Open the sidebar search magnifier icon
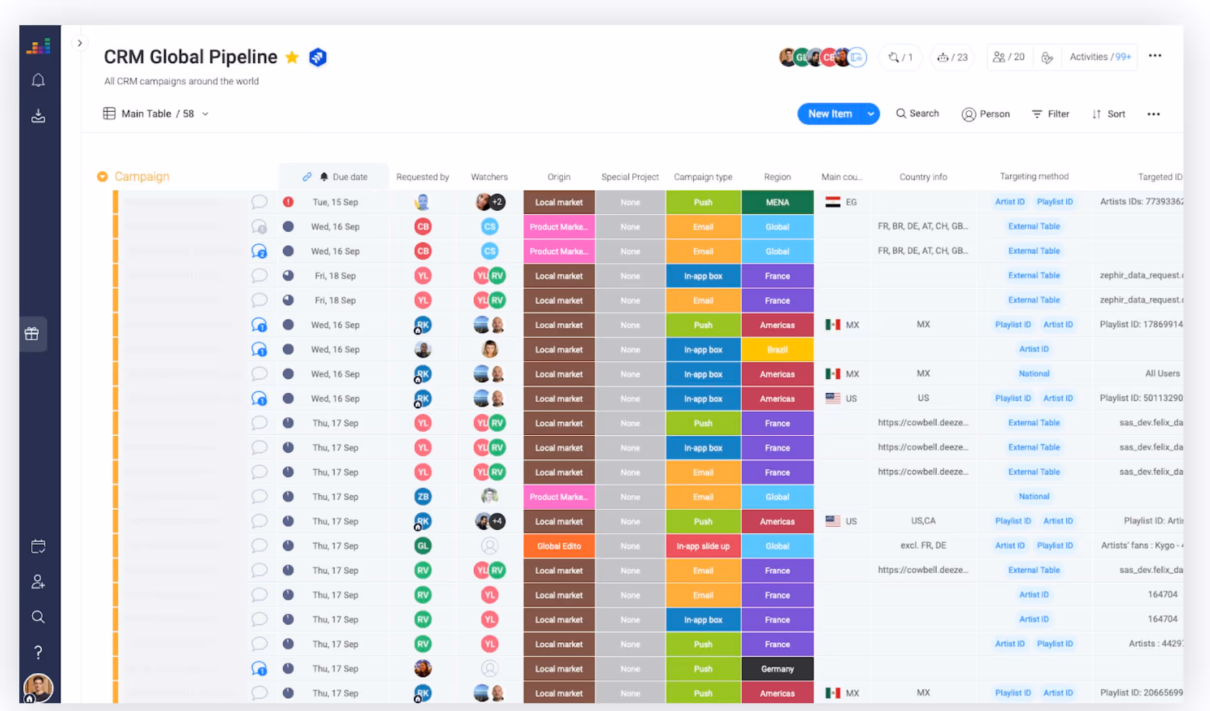The image size is (1210, 711). click(x=38, y=617)
